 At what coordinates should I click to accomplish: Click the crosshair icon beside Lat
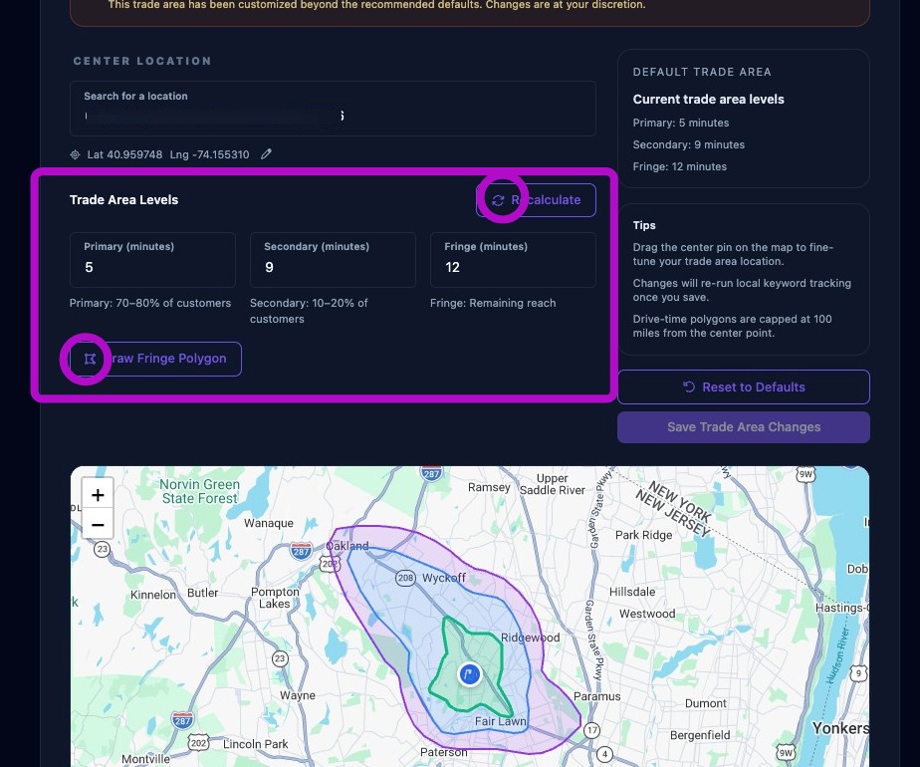[x=75, y=155]
